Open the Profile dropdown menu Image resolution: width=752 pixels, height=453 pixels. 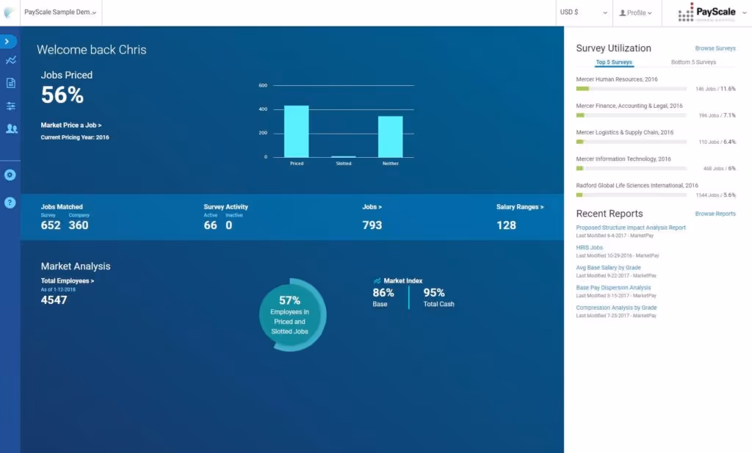637,12
